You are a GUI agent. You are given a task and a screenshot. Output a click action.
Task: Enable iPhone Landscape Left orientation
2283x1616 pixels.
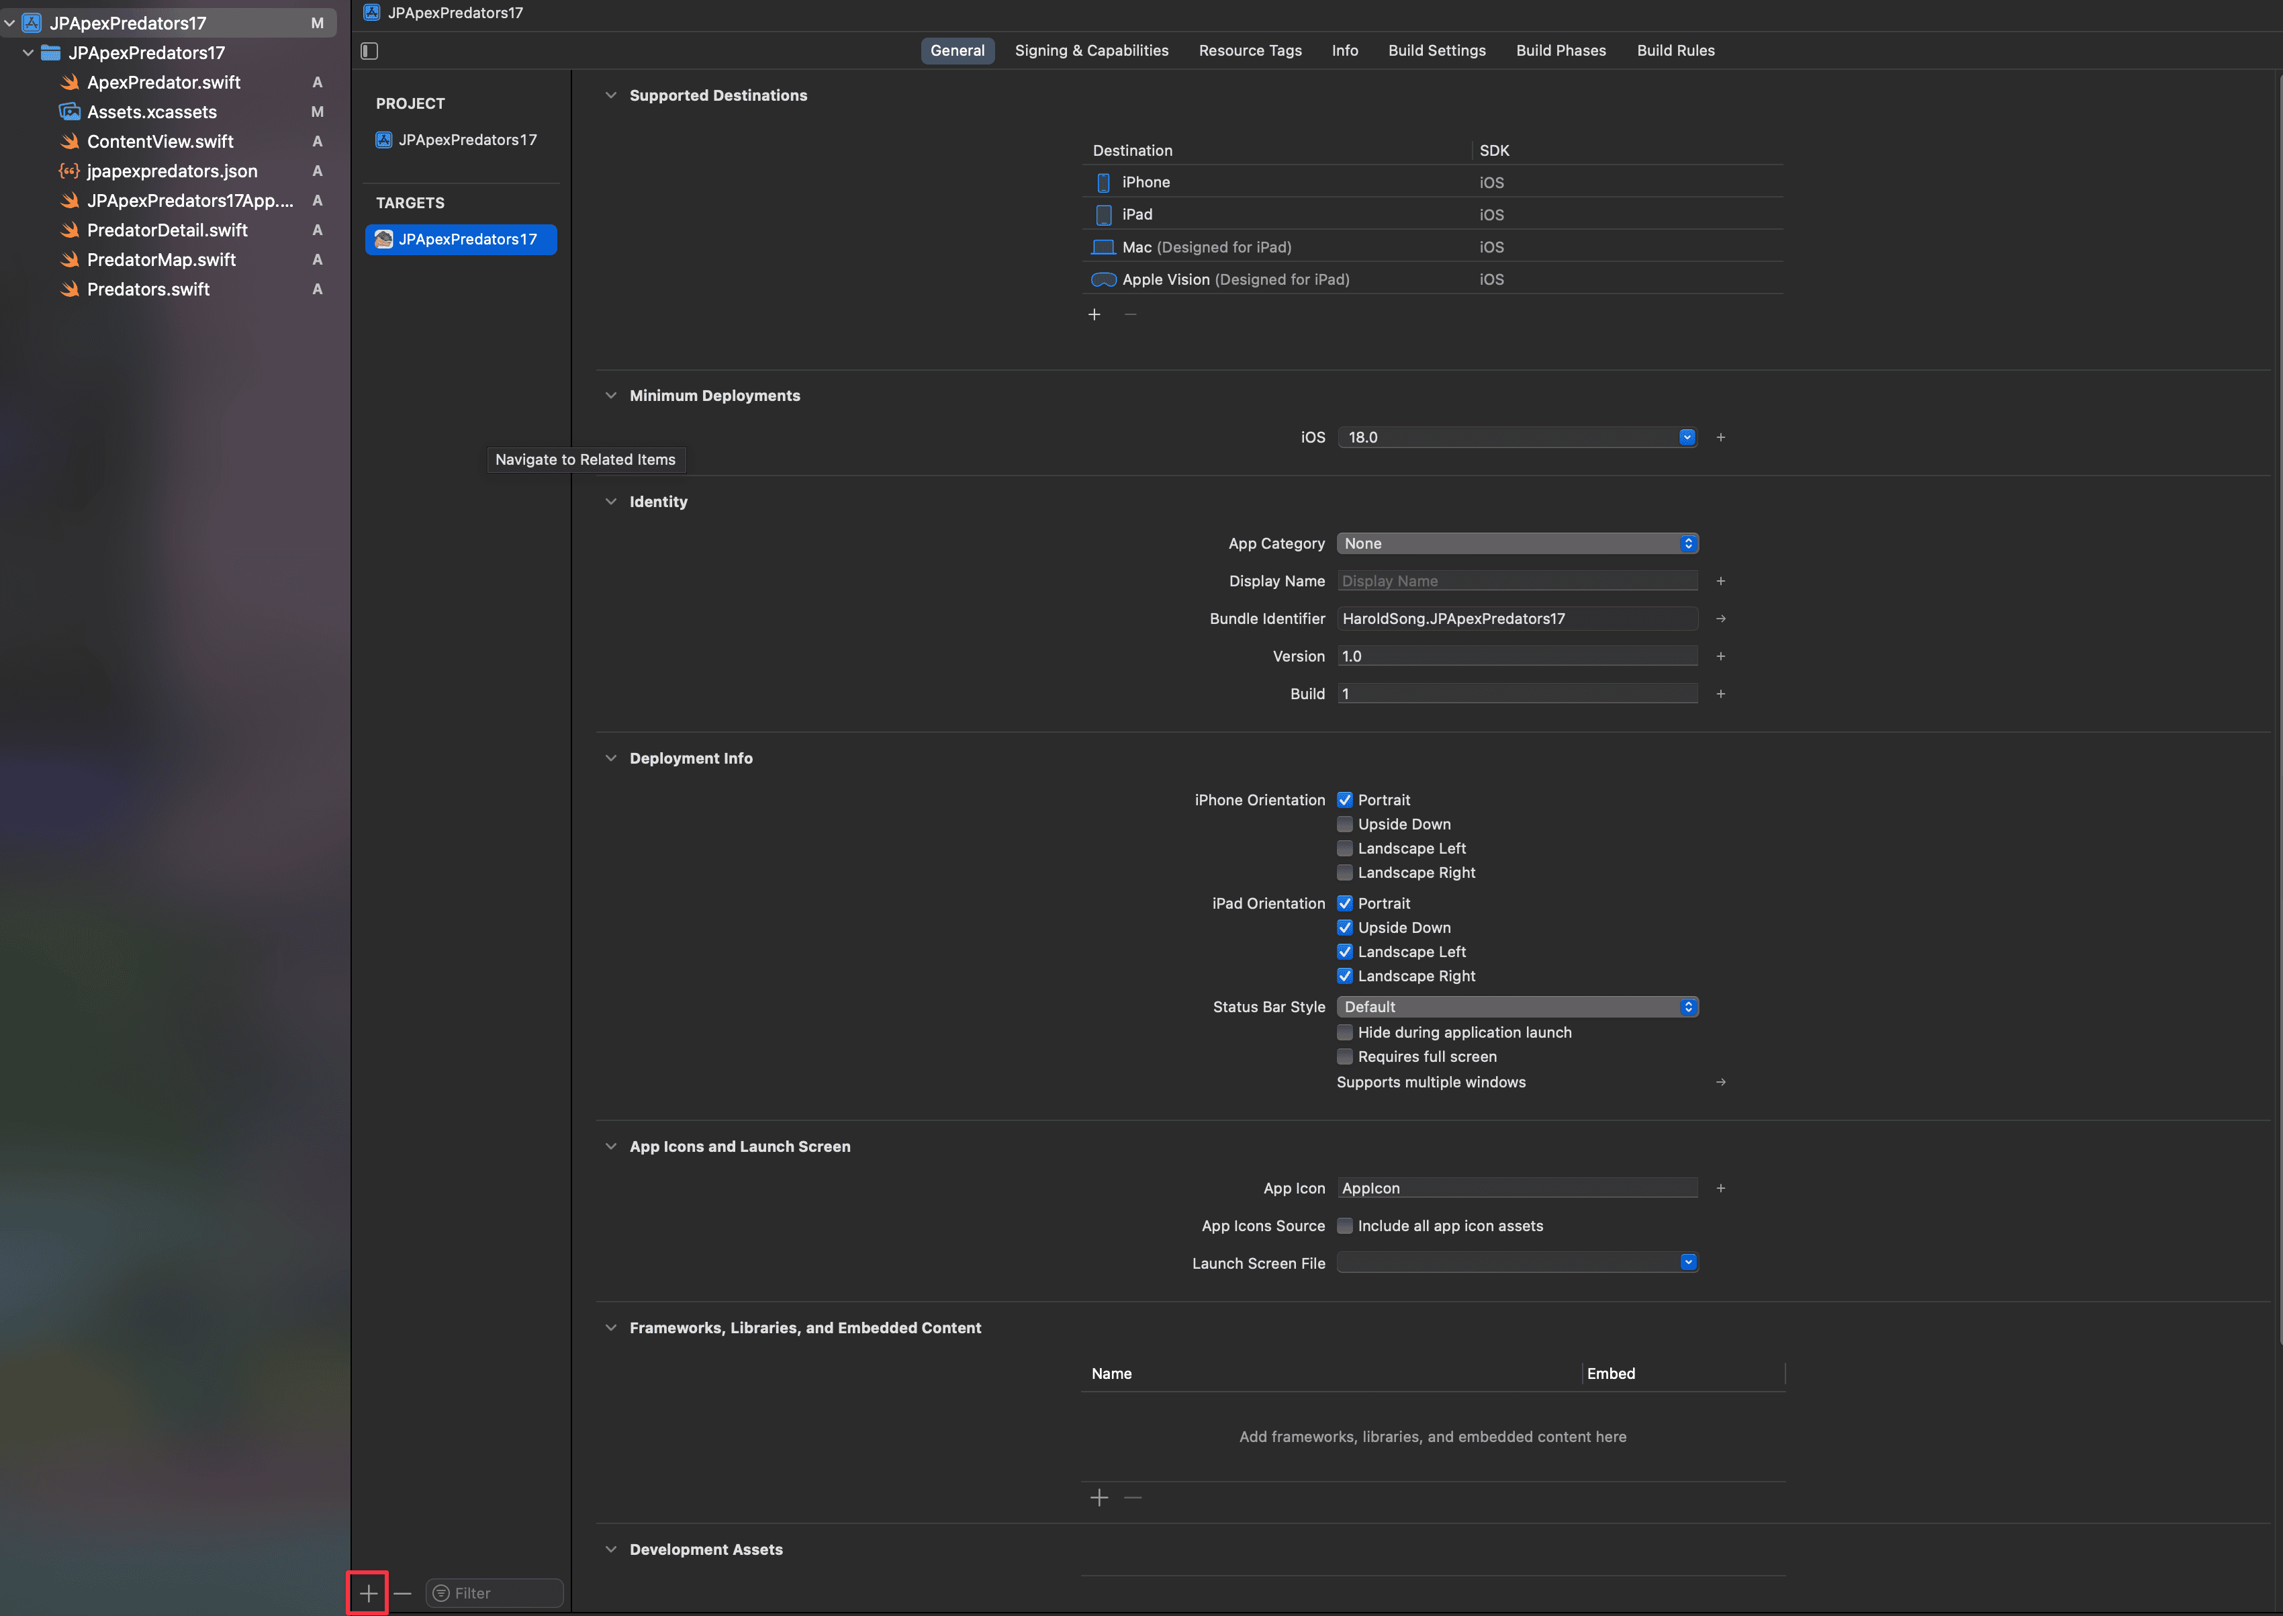click(x=1345, y=849)
